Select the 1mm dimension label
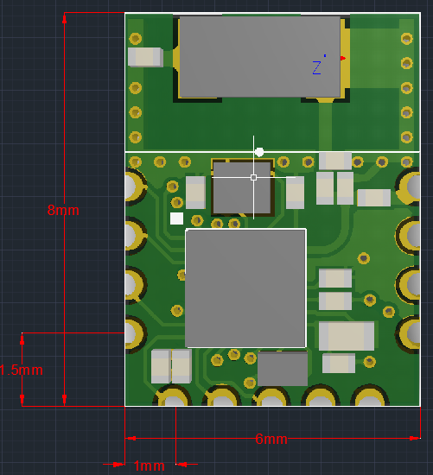 [150, 465]
